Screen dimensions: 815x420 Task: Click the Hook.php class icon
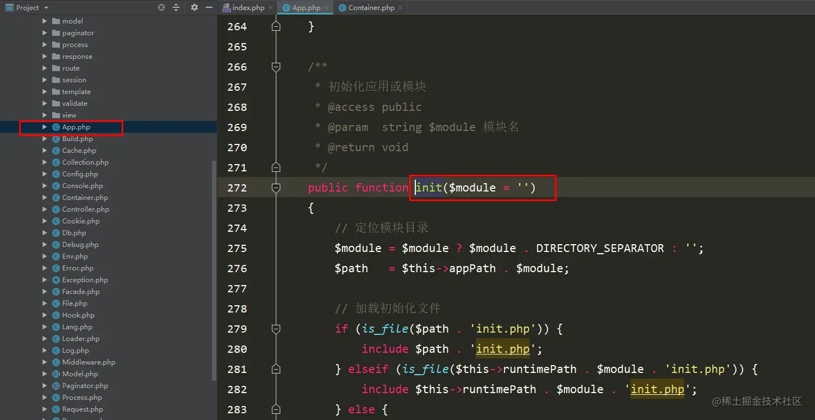pos(56,315)
